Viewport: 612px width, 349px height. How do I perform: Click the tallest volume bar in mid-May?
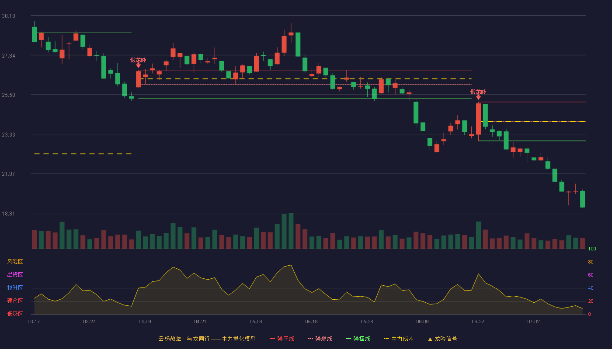coord(291,231)
